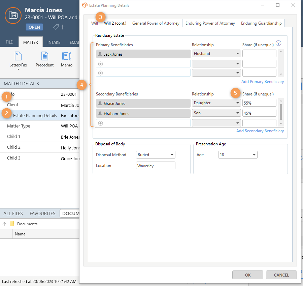Click the Name column header
This screenshot has height=286, width=303.
tap(46, 234)
